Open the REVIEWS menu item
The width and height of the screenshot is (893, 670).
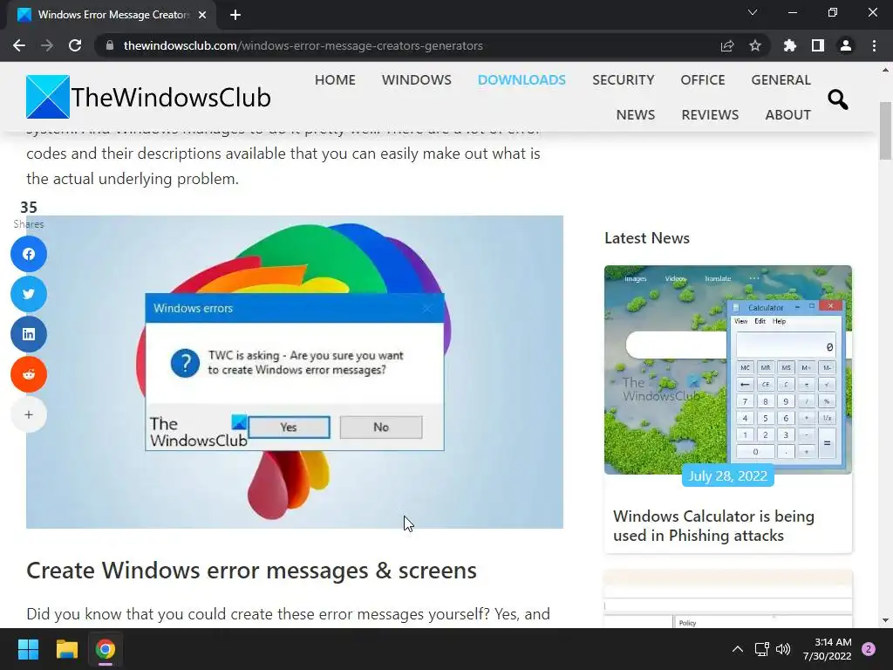tap(710, 114)
